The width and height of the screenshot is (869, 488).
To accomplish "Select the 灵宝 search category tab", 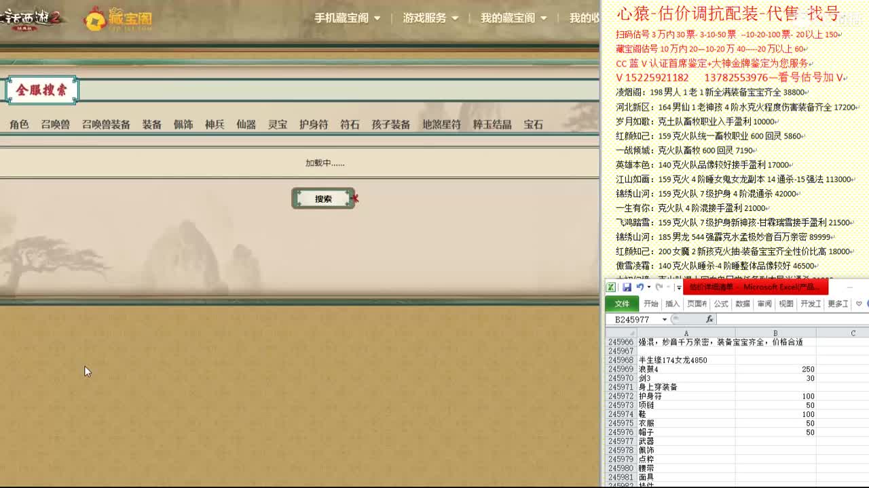I will click(x=278, y=125).
